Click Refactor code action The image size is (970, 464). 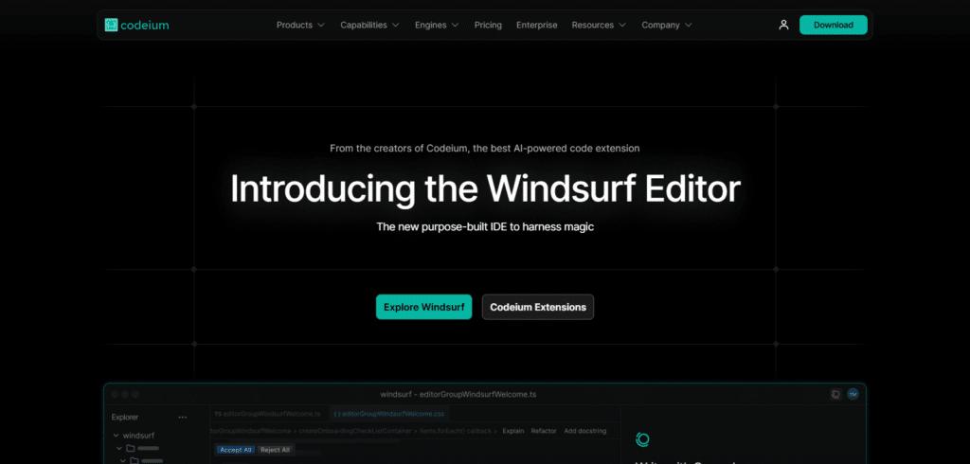pos(544,431)
